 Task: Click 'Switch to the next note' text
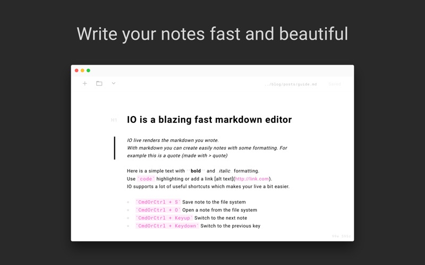tap(220, 218)
